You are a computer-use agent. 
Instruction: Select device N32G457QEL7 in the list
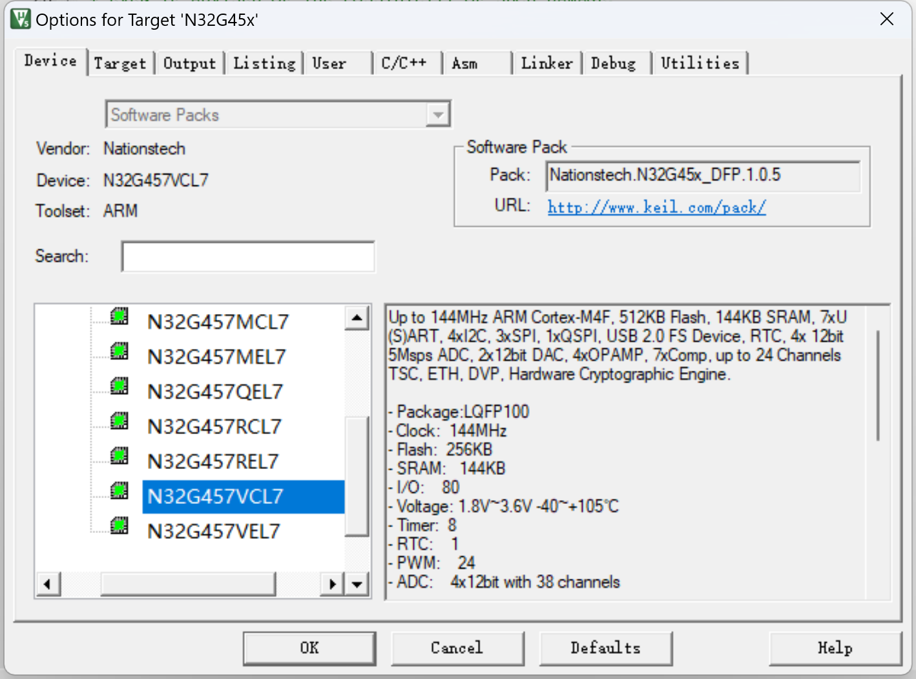click(215, 392)
